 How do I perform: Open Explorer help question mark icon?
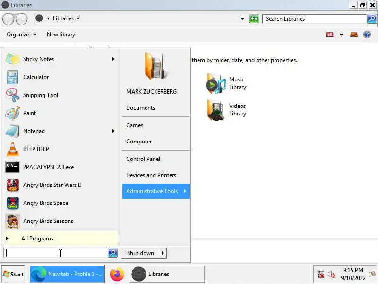(367, 35)
